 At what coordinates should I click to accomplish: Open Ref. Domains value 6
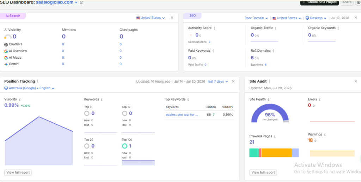(252, 58)
